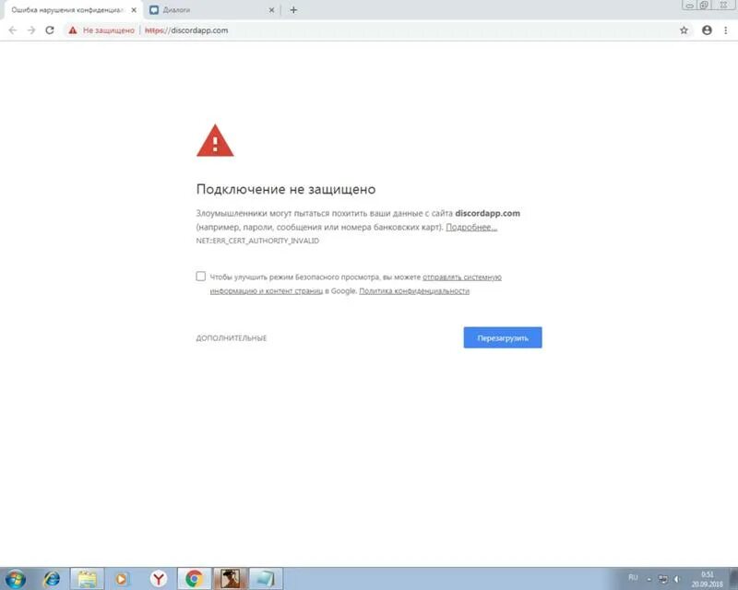Click NET::ERR_CERT_AUTHORITY_INVALID error code text
The height and width of the screenshot is (590, 738).
(x=257, y=241)
